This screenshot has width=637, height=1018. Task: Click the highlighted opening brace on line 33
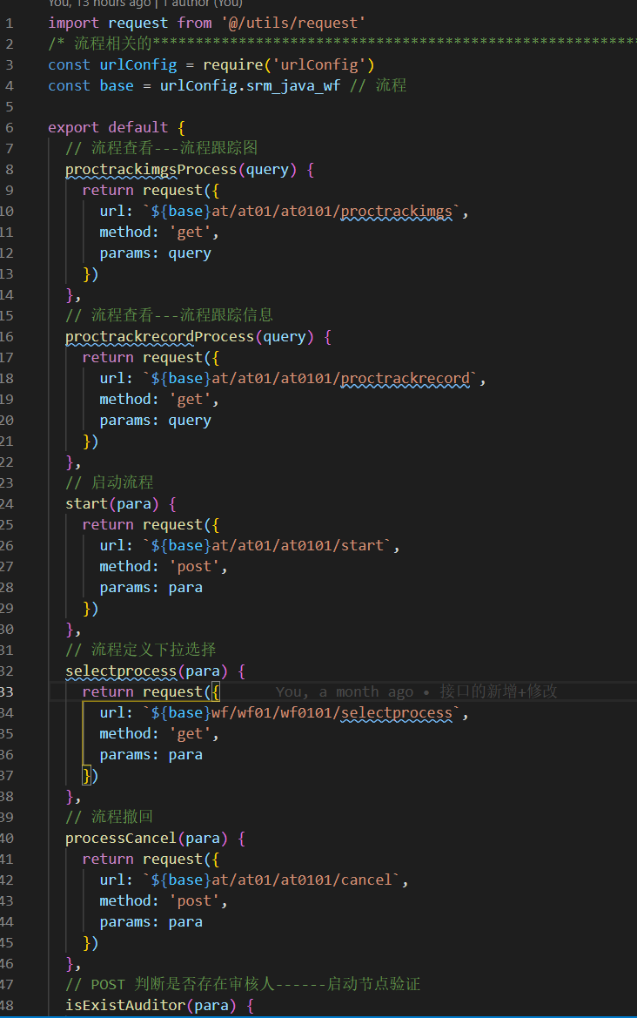coord(216,692)
